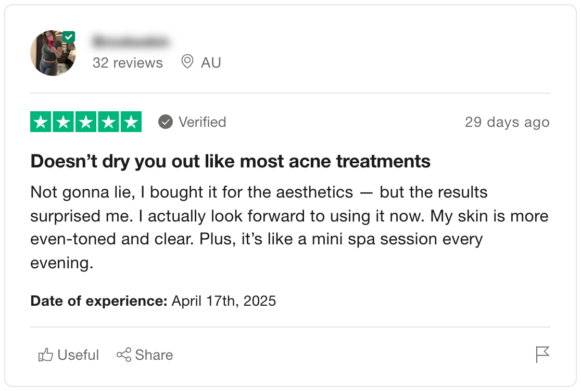Click the 29 days ago timestamp
The height and width of the screenshot is (391, 581).
[507, 122]
